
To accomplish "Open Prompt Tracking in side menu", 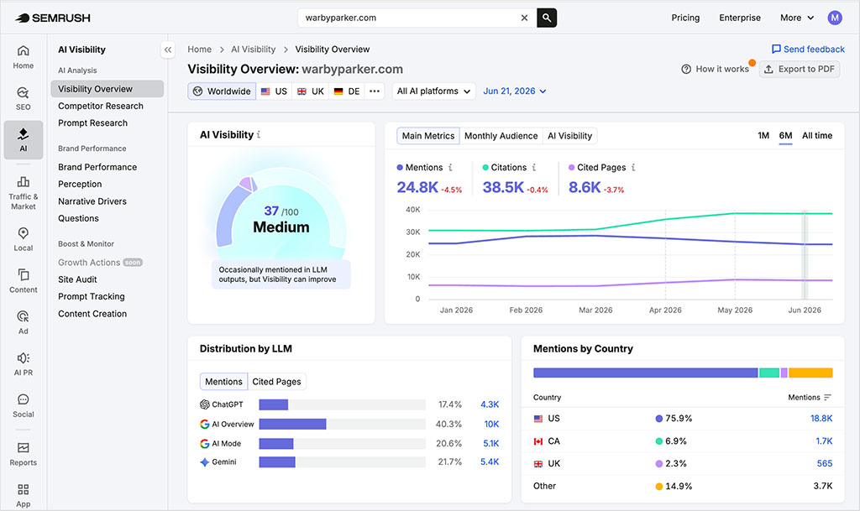I will 92,297.
